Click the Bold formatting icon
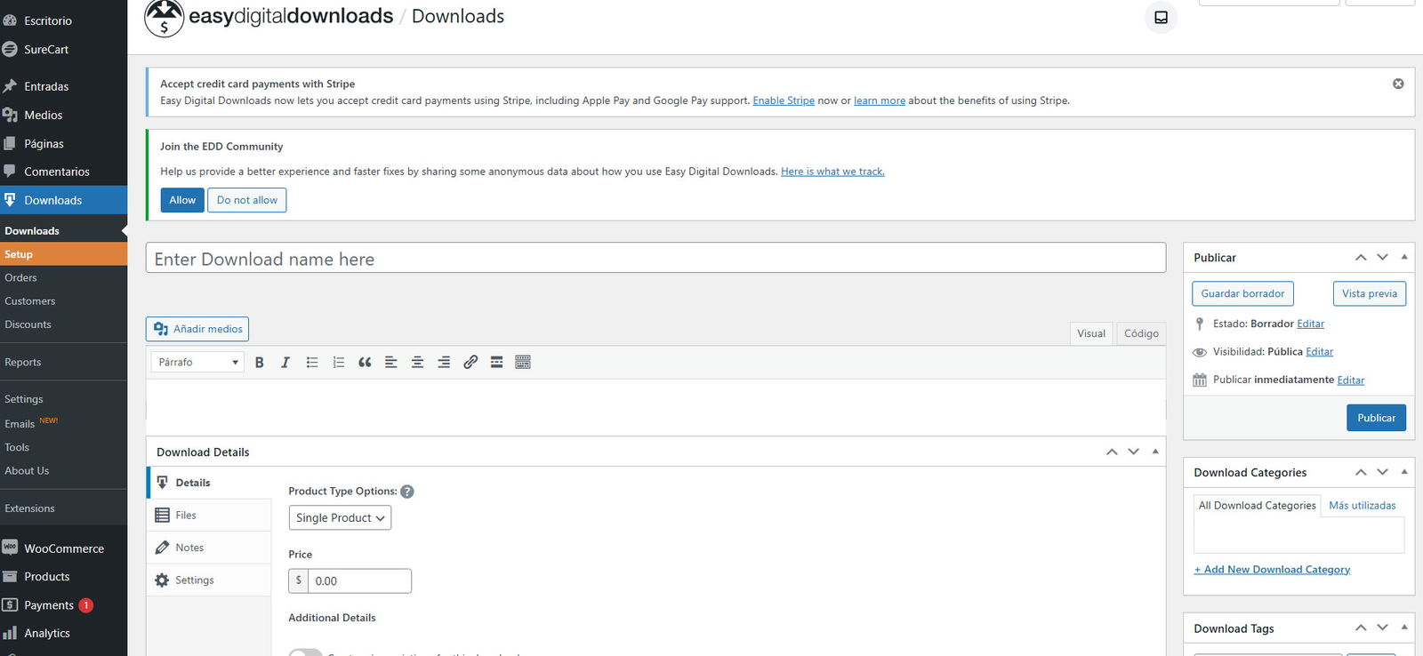The image size is (1423, 656). 260,362
